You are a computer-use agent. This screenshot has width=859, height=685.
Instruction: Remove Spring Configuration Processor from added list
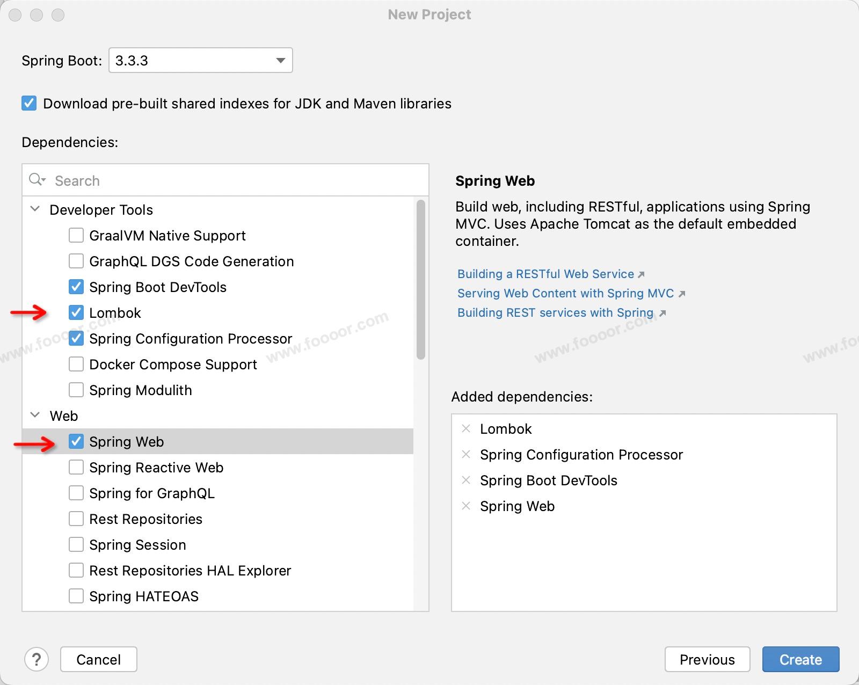pyautogui.click(x=466, y=454)
